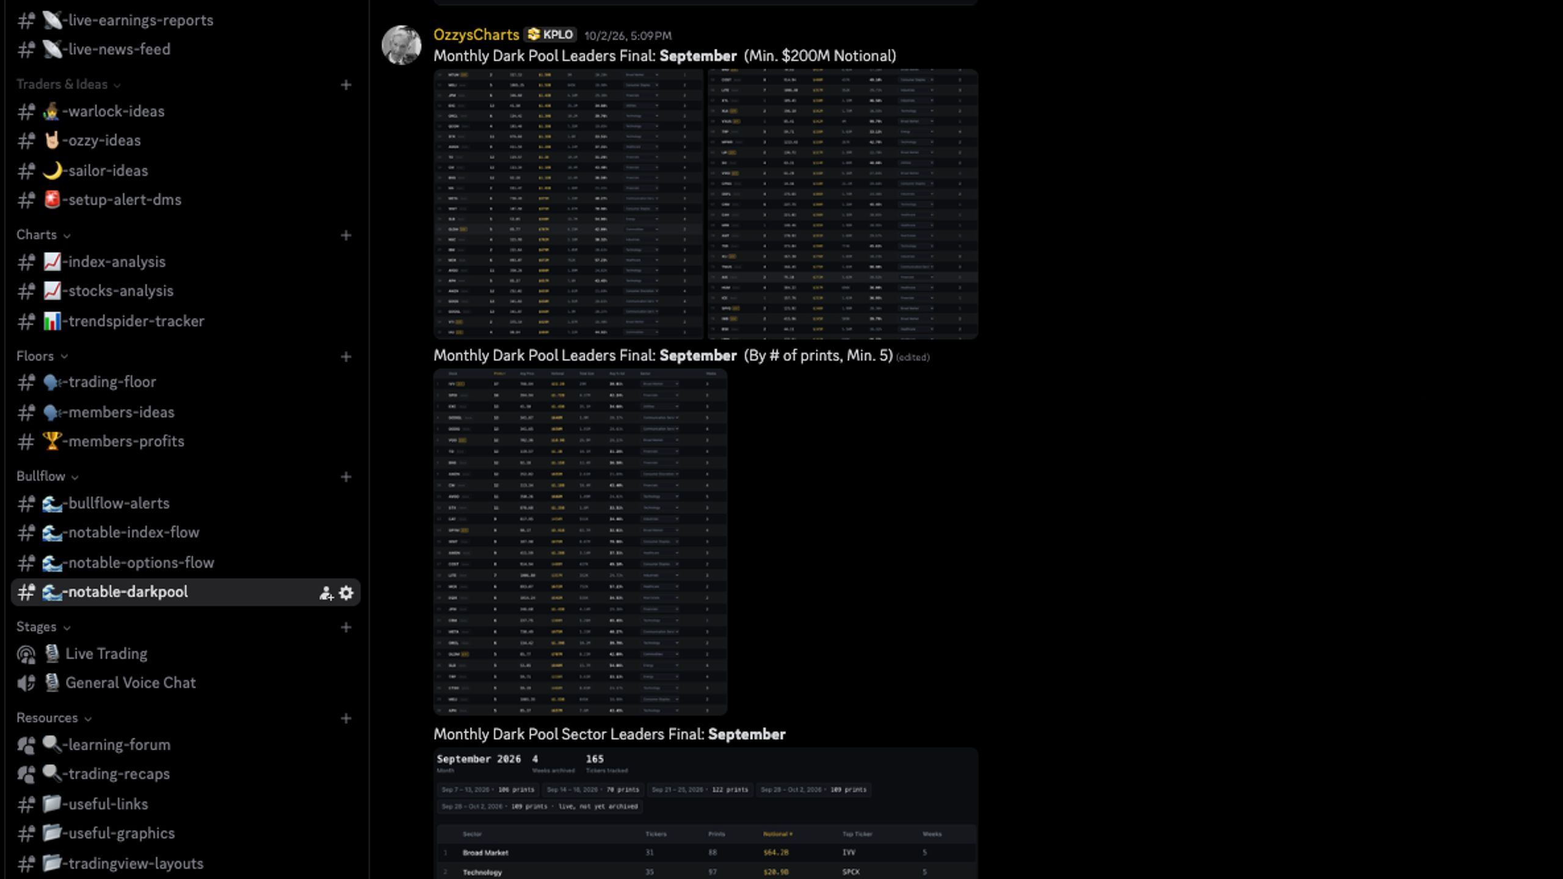Open the live-earnings-reports channel
Image resolution: width=1563 pixels, height=879 pixels.
186,20
